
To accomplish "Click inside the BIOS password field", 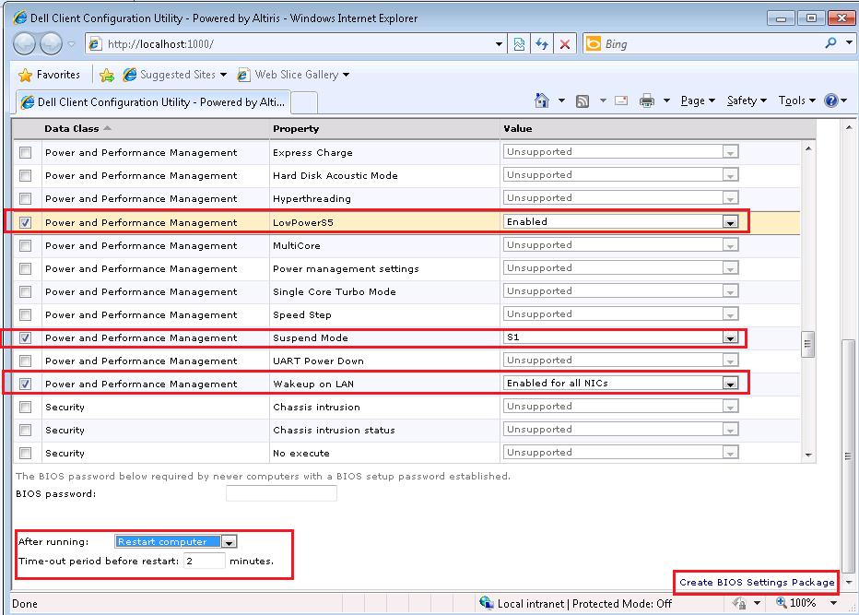I will point(281,492).
